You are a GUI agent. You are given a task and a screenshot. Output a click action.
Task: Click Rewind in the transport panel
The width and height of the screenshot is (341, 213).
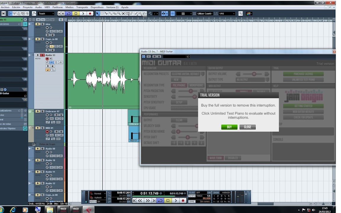pos(140,201)
